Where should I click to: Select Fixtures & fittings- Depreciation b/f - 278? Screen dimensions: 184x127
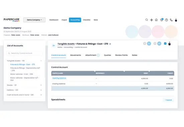(x=25, y=69)
